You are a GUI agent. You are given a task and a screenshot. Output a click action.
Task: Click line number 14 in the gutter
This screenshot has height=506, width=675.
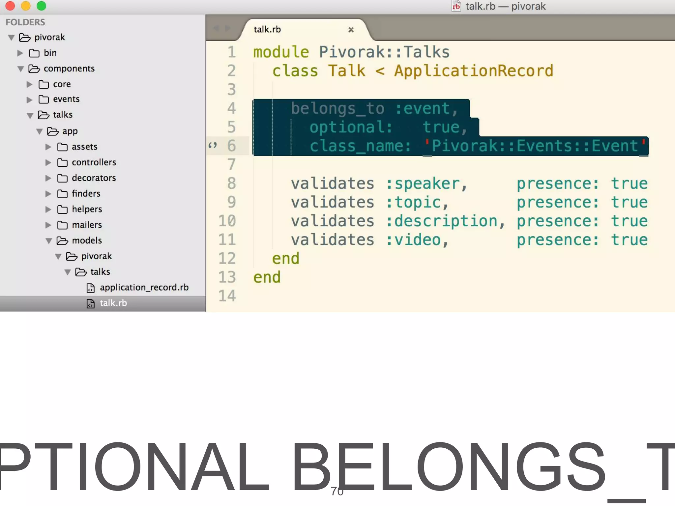click(227, 296)
